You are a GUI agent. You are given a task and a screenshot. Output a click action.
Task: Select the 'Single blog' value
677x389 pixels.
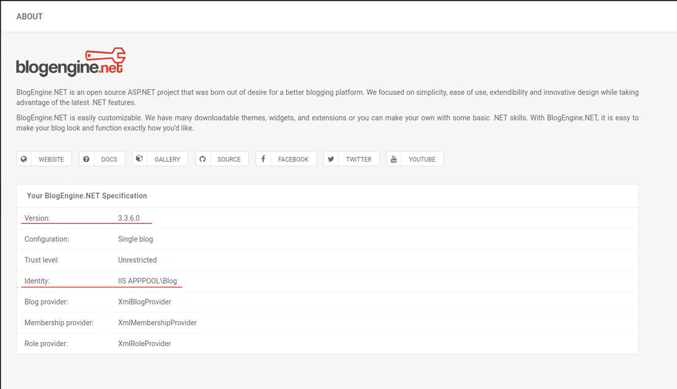coord(135,239)
